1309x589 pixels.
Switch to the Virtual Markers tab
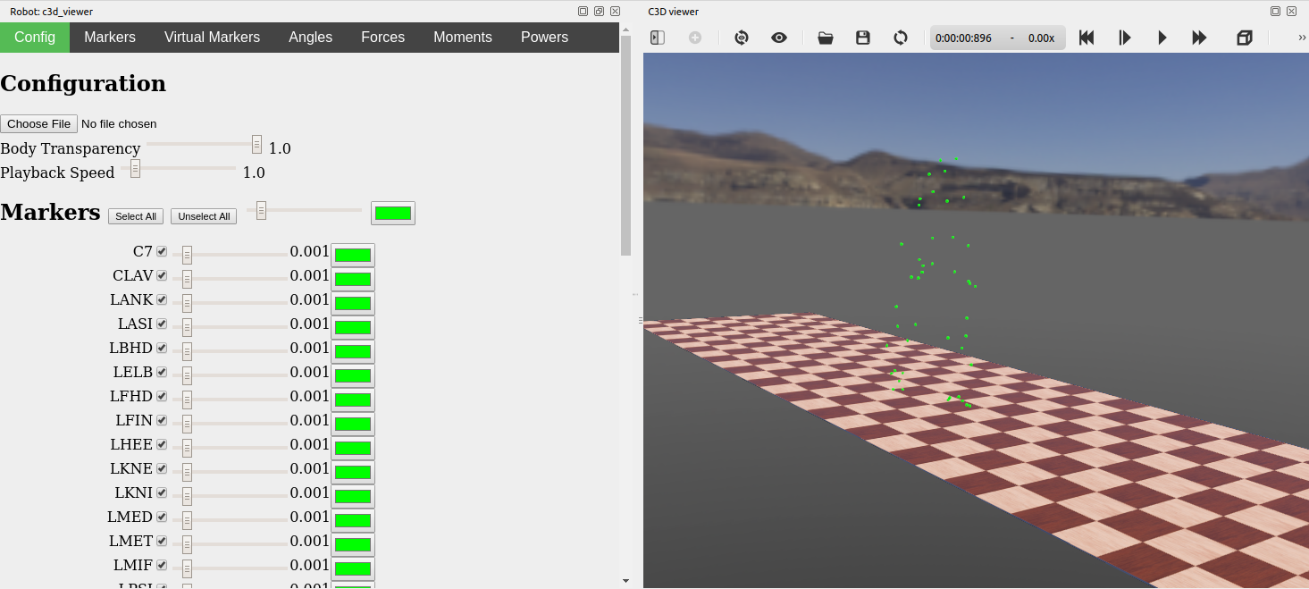point(212,37)
